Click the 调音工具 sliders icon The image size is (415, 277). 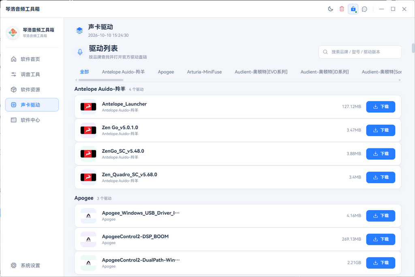(x=13, y=74)
